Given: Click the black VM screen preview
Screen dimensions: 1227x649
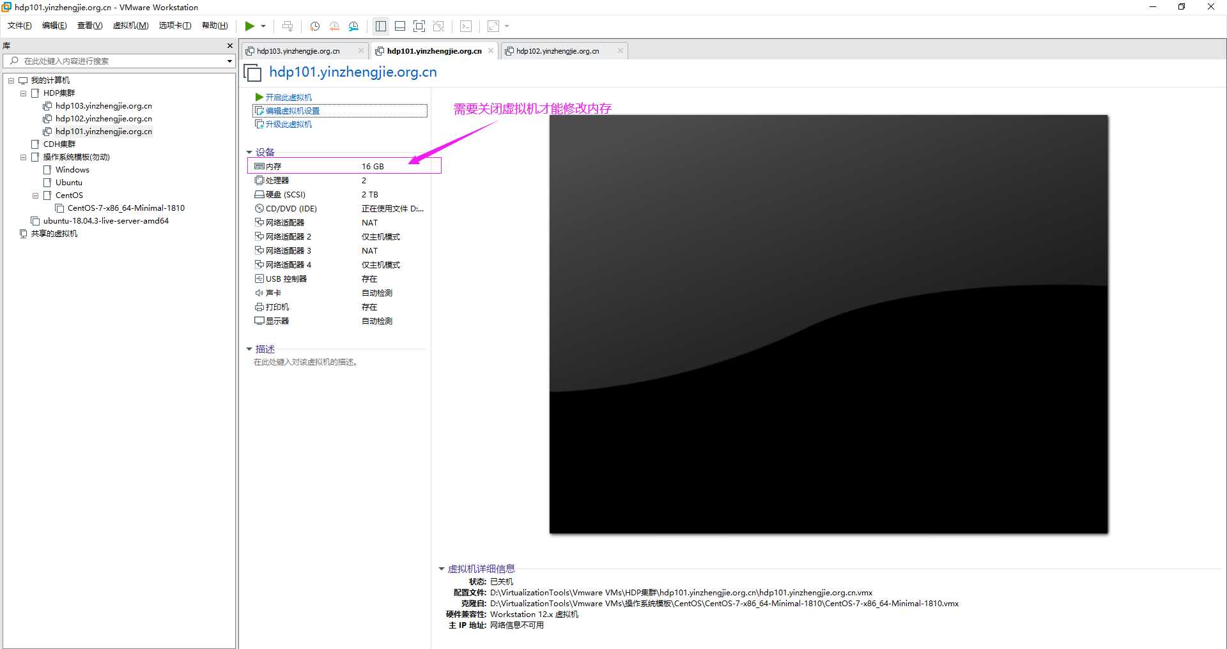Looking at the screenshot, I should point(828,324).
